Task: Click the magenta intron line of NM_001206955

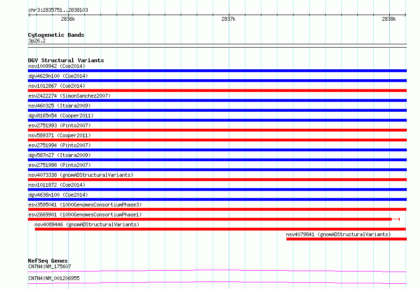Action: (x=217, y=282)
